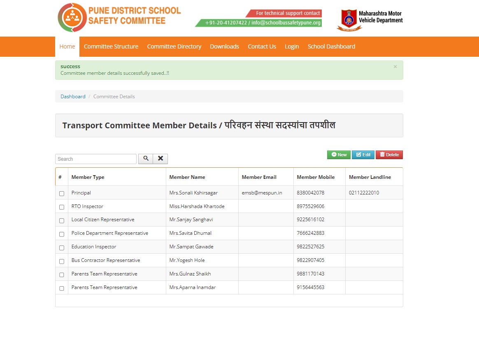Navigate to School Dashboard
The height and width of the screenshot is (338, 479).
point(331,46)
